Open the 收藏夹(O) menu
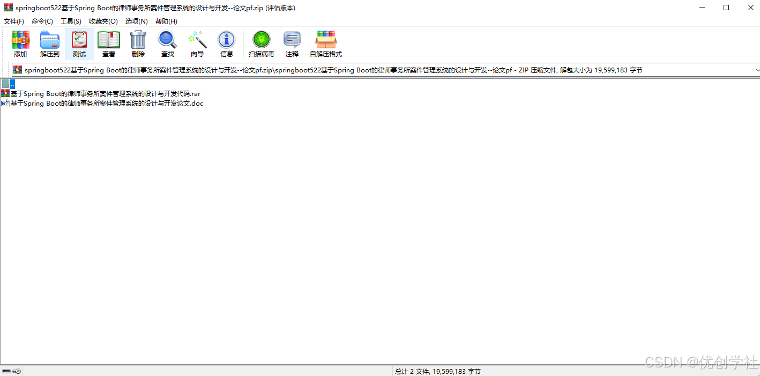This screenshot has width=760, height=376. click(103, 21)
